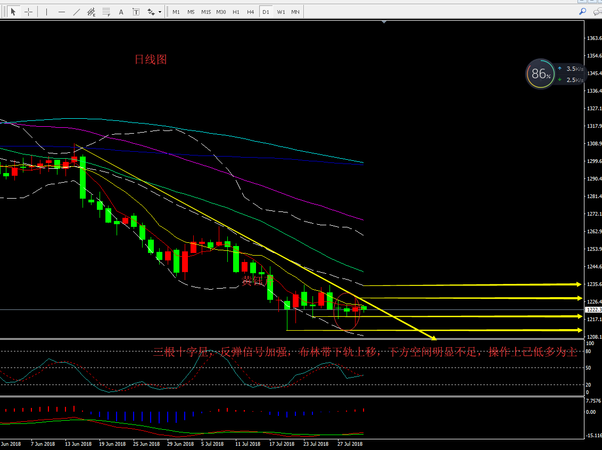
Task: Toggle the H1 timeframe button
Action: coord(236,12)
